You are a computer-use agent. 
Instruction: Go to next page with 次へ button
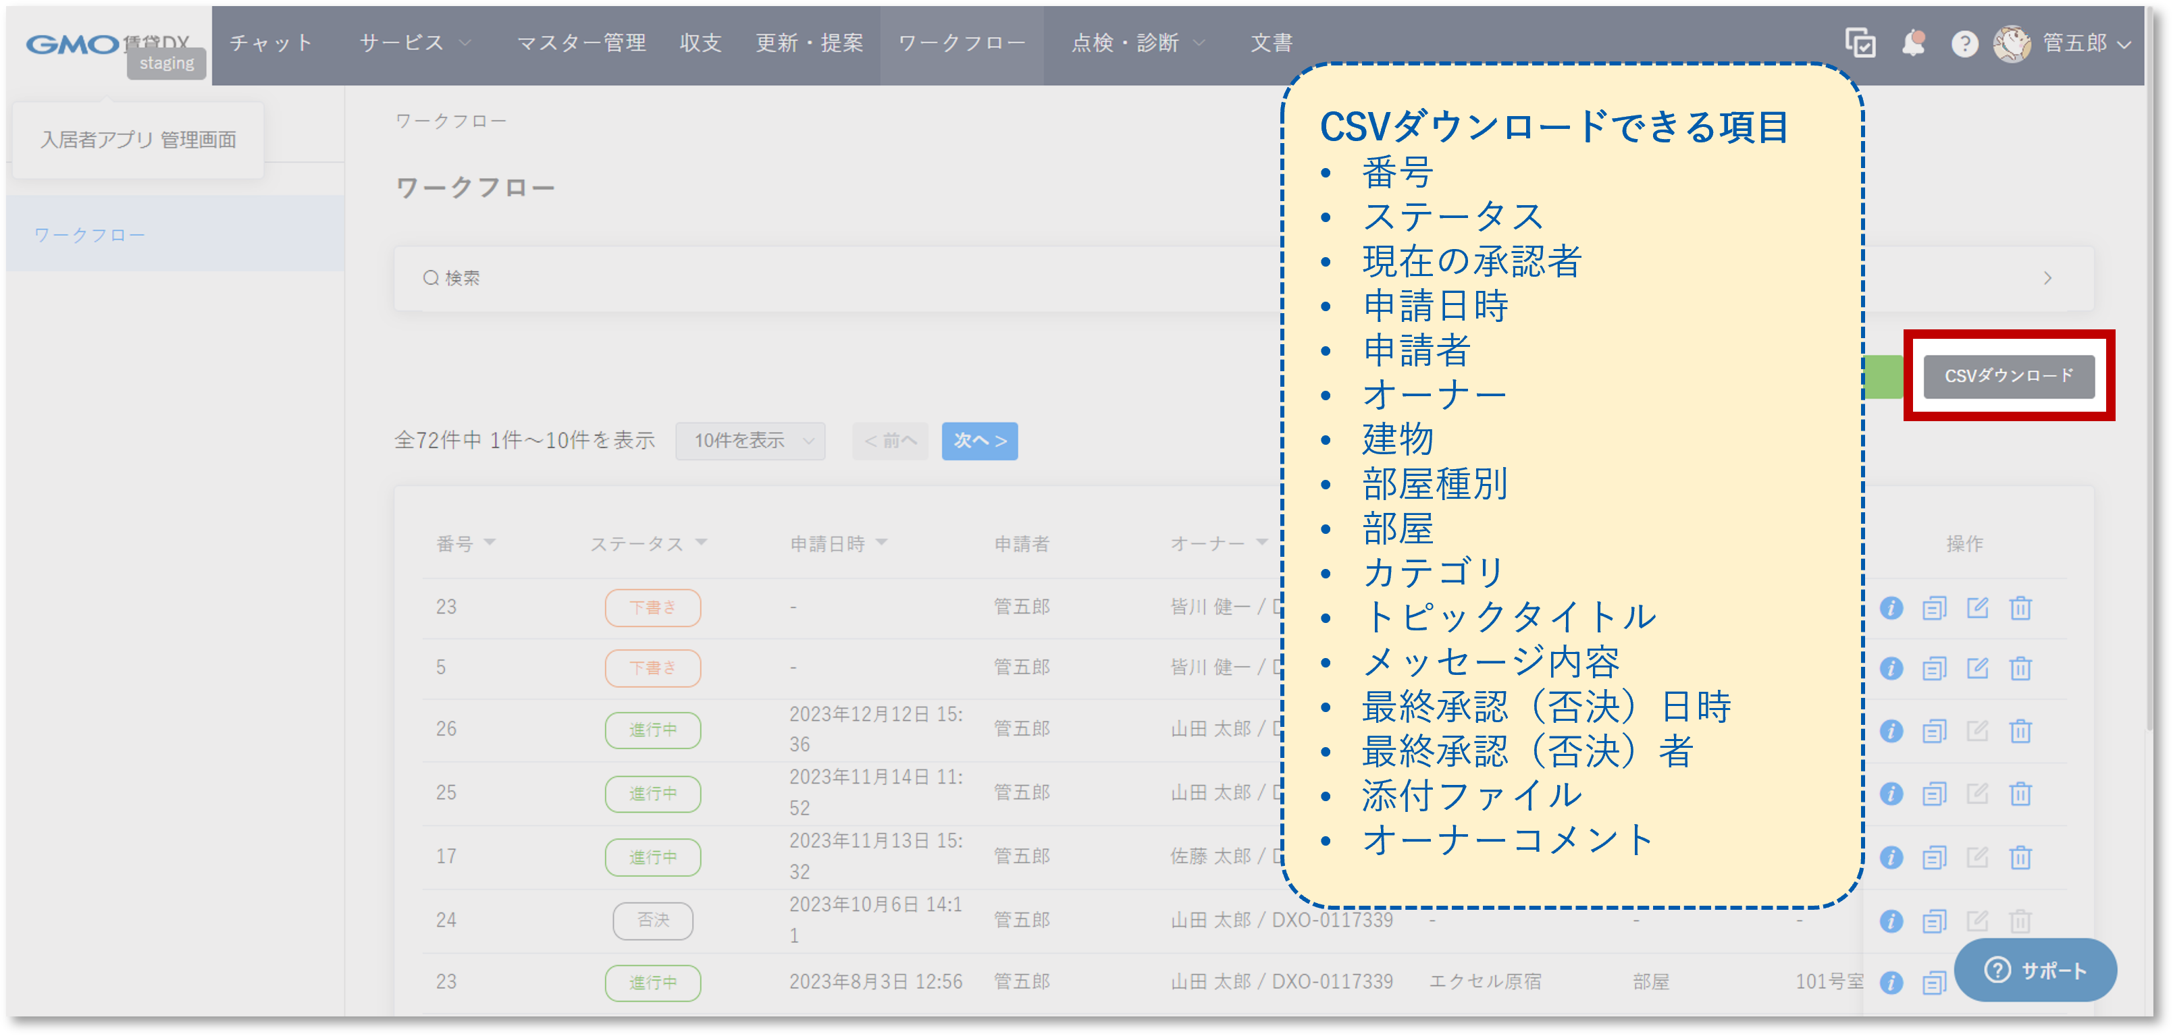coord(978,440)
